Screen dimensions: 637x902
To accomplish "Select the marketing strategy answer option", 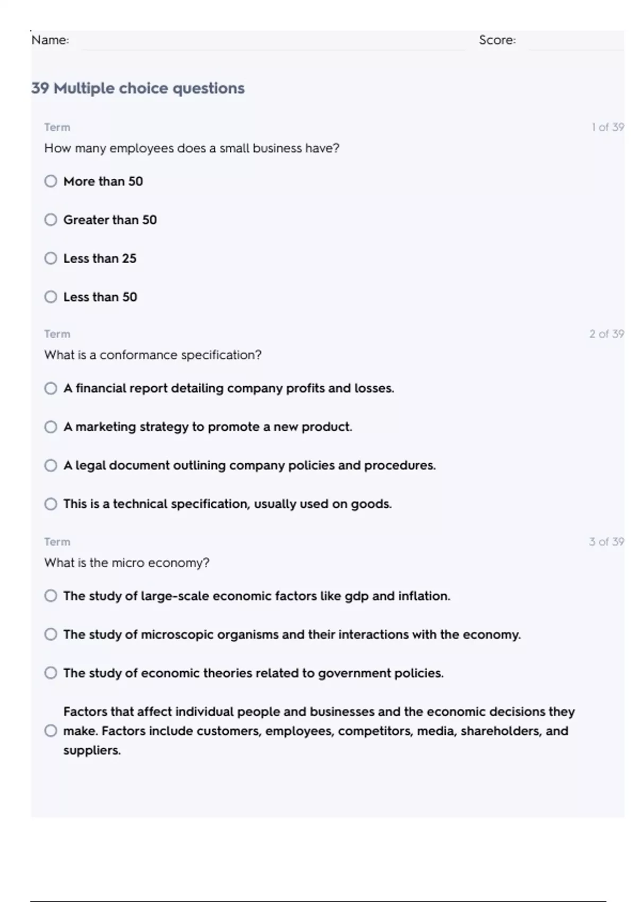I will point(50,427).
